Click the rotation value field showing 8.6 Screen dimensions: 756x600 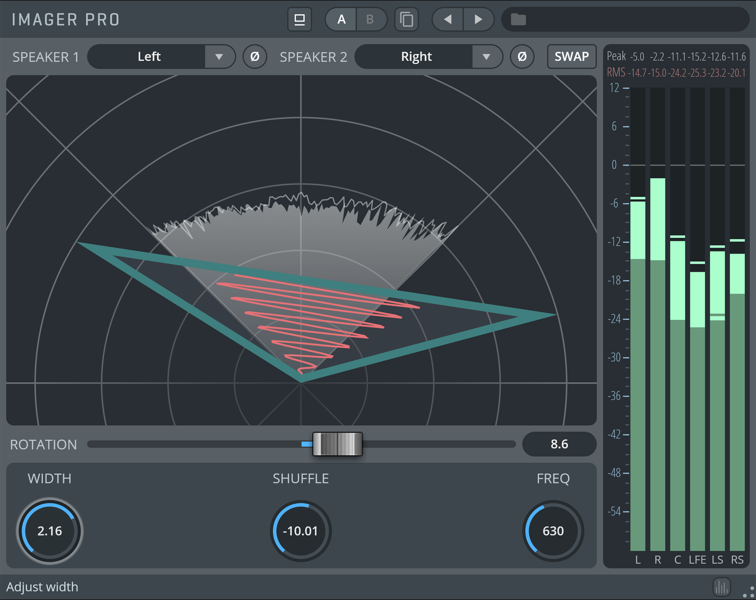[559, 444]
